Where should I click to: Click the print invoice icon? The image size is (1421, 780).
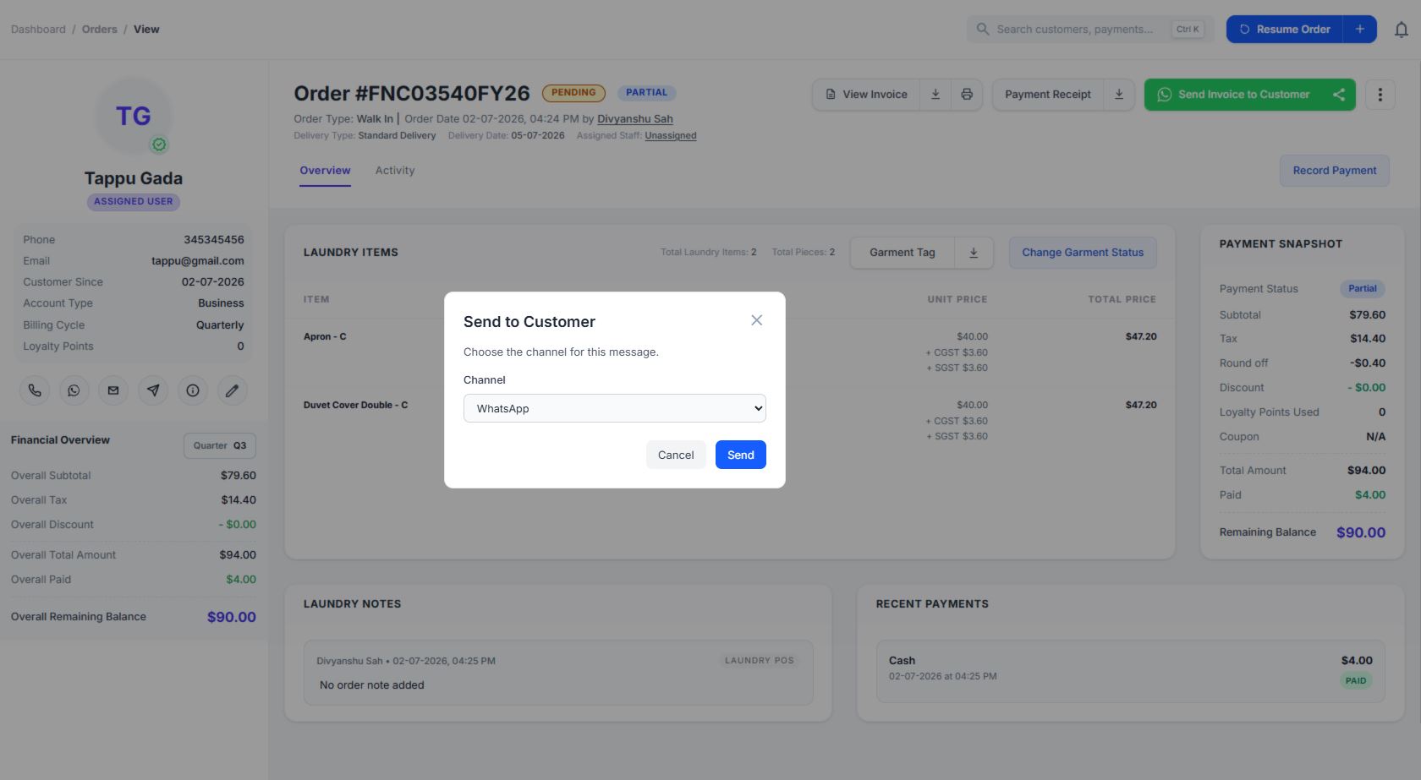967,95
